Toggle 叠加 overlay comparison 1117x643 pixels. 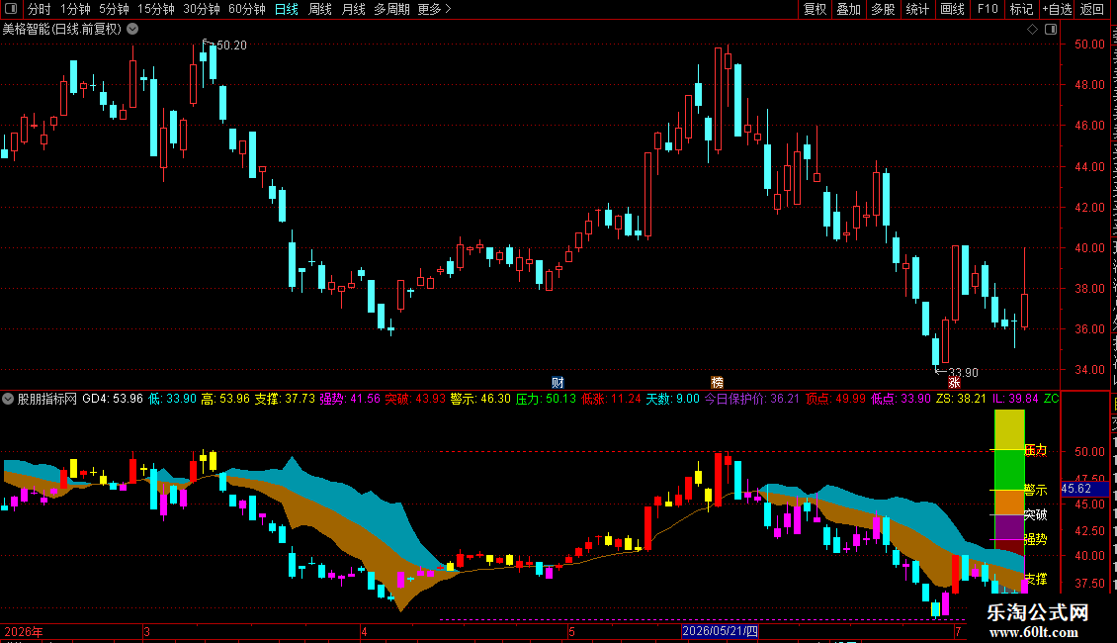click(x=849, y=9)
